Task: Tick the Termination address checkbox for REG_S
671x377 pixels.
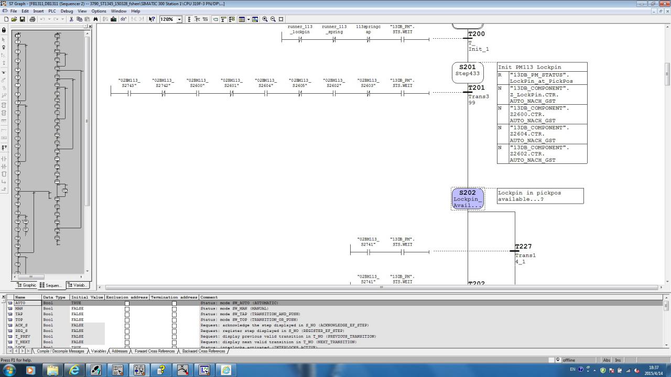Action: point(174,331)
